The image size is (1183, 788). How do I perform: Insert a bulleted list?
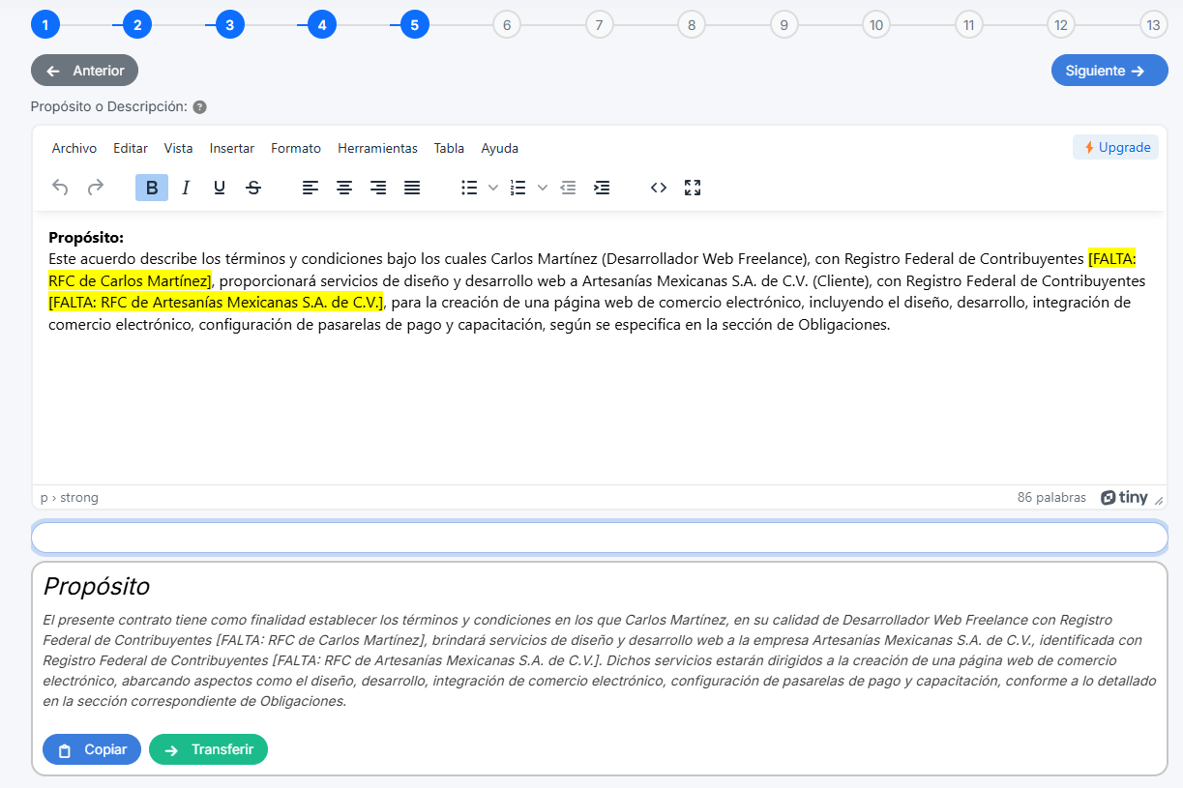469,188
